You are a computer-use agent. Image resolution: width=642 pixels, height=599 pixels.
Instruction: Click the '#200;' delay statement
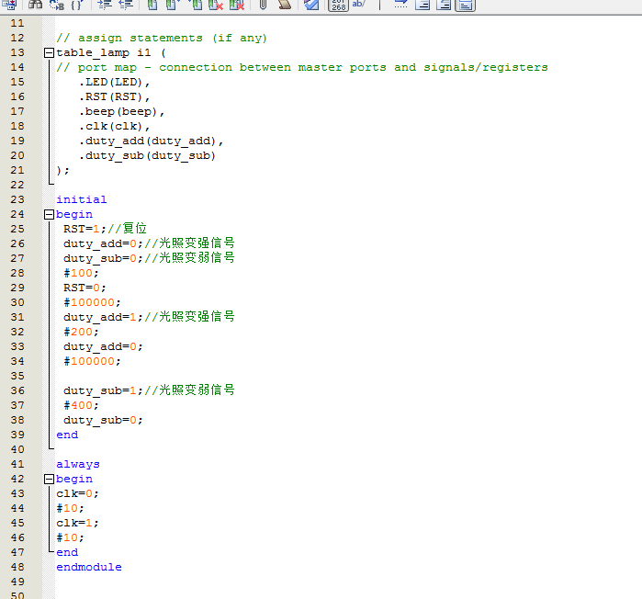[x=81, y=332]
